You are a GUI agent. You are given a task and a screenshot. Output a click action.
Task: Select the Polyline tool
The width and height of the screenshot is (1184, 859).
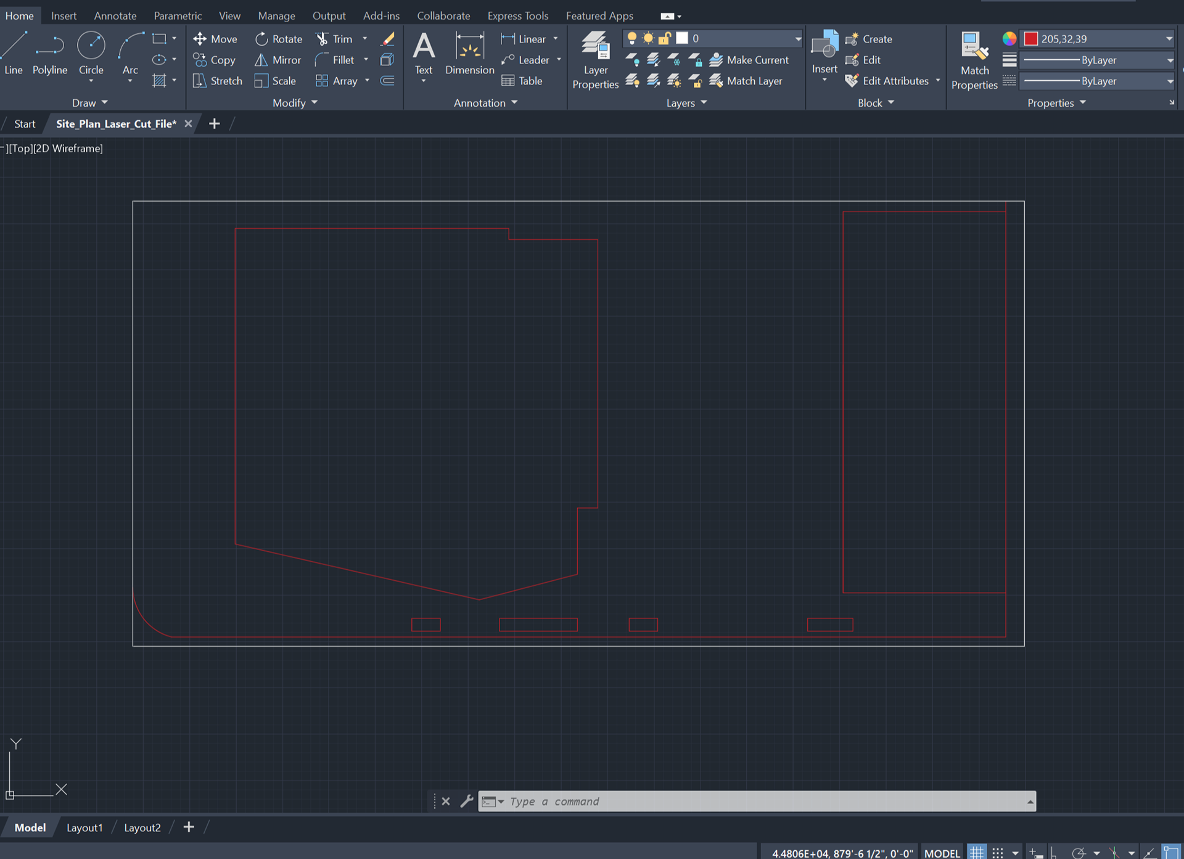point(50,53)
